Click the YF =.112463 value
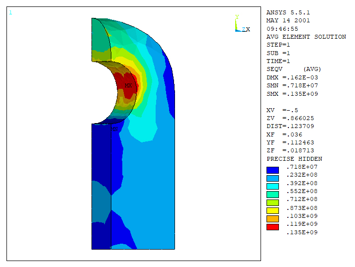355x267 pixels. click(290, 142)
